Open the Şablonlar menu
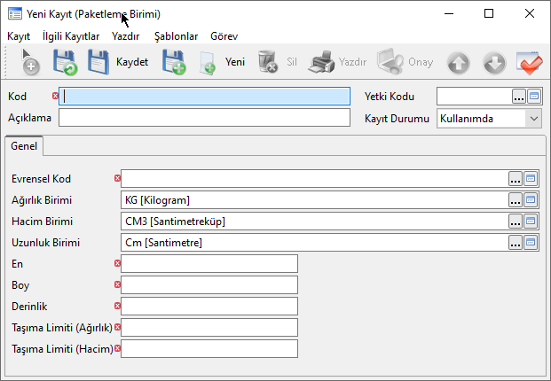 [x=176, y=36]
